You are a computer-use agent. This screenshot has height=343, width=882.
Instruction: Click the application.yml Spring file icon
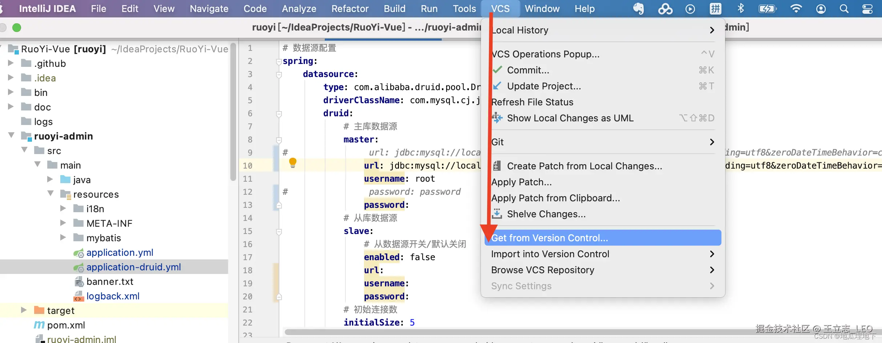(x=78, y=253)
